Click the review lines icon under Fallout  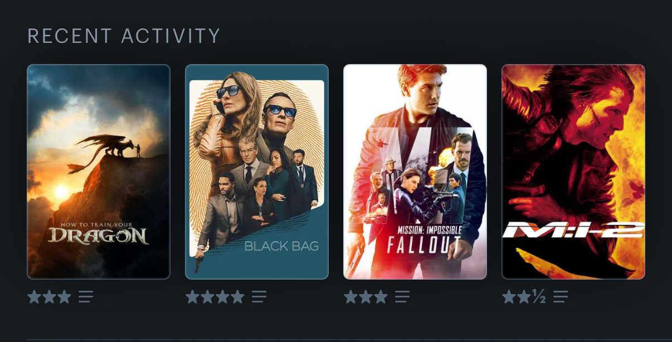(402, 296)
